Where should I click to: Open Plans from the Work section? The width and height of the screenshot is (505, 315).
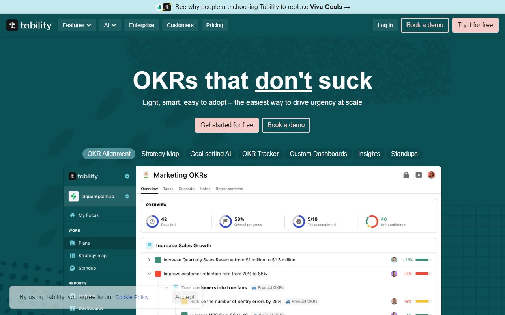pyautogui.click(x=84, y=243)
